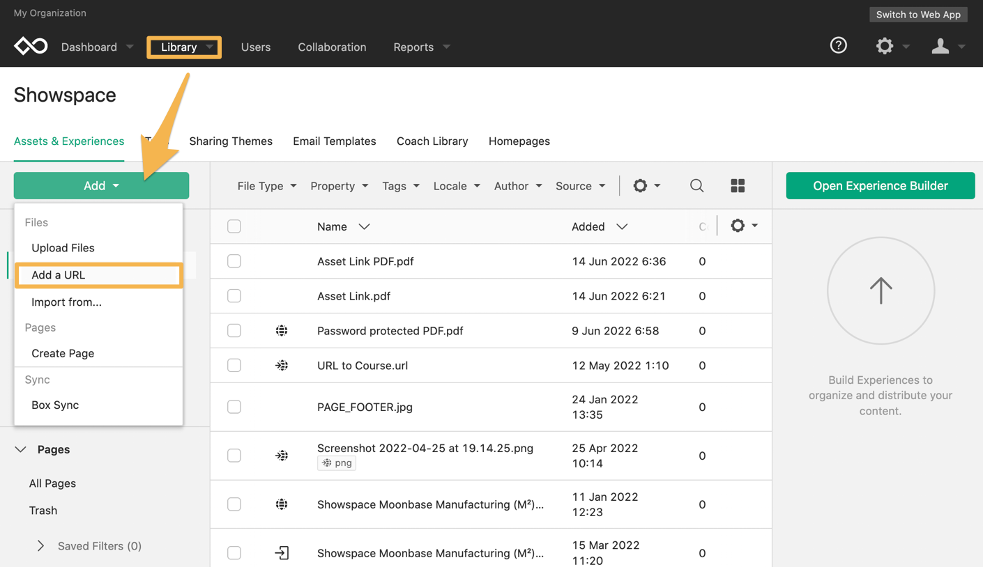Open Asset Link.pdf file name
Image resolution: width=983 pixels, height=567 pixels.
click(x=353, y=296)
